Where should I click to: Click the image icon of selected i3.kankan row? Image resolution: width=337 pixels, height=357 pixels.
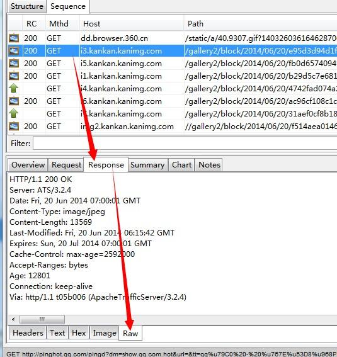click(x=14, y=50)
